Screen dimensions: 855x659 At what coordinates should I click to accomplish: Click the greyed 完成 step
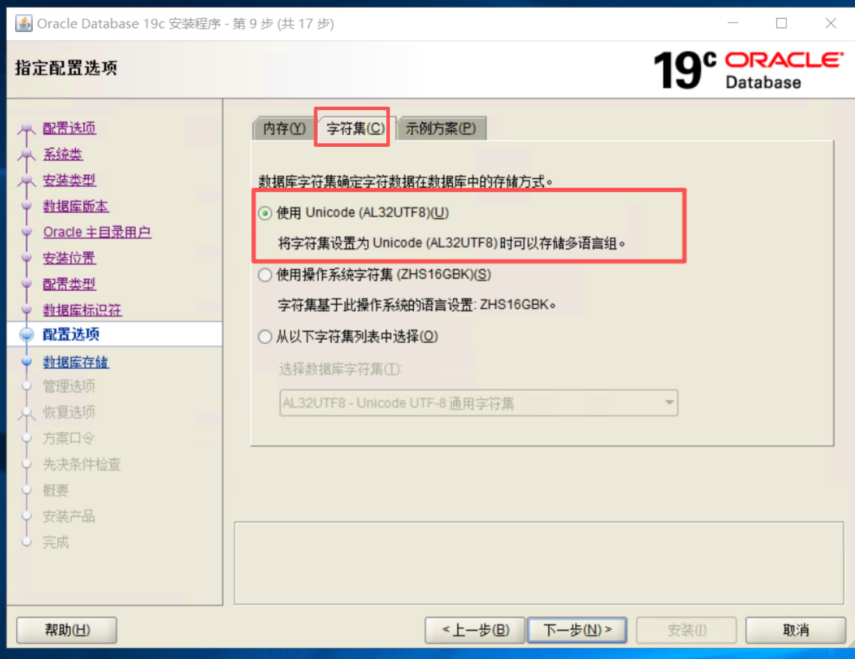(x=56, y=542)
